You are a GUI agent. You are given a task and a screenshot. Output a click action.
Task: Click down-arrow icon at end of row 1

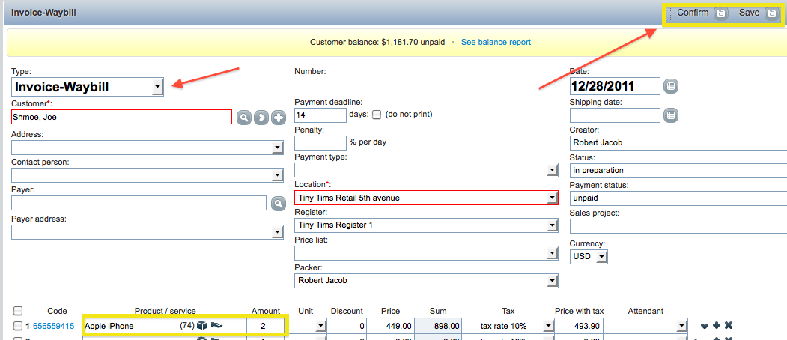point(704,326)
